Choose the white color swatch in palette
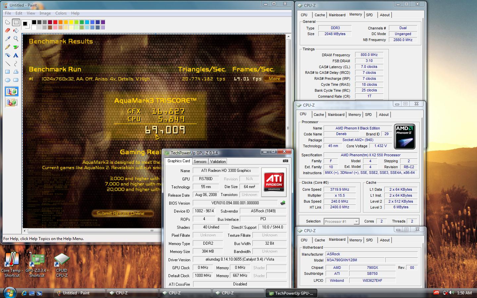 point(34,27)
